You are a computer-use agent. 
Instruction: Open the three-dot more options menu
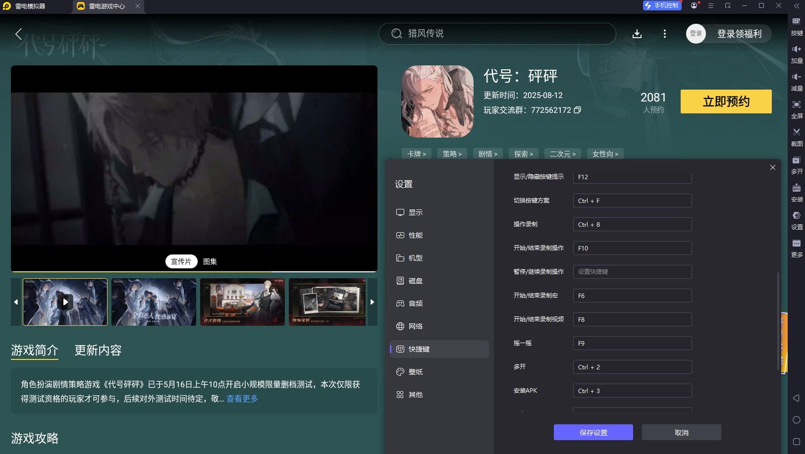tap(665, 34)
